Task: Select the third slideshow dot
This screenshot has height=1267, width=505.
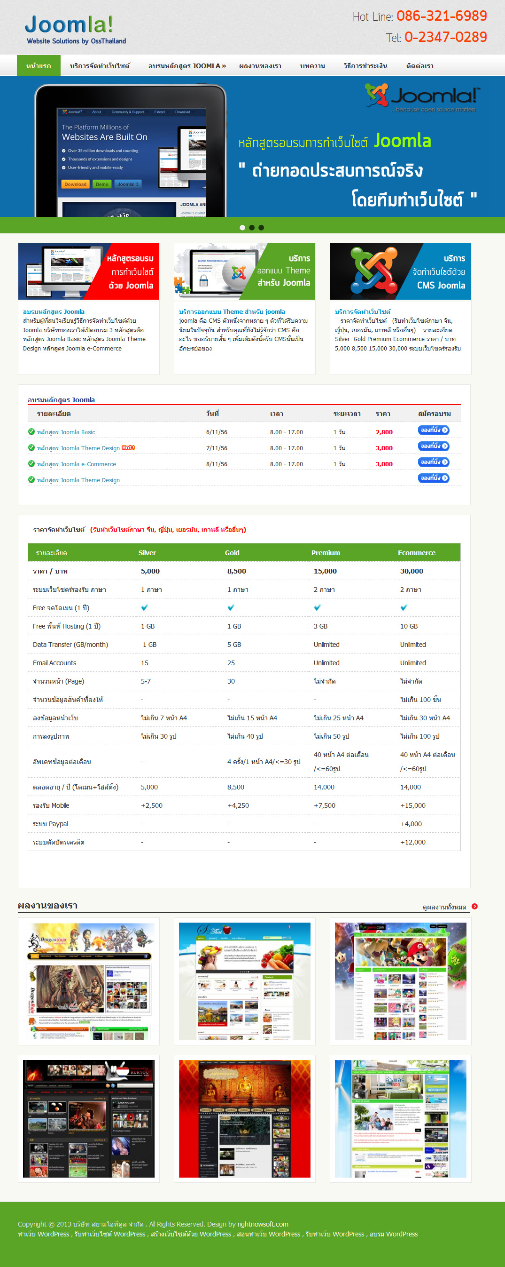Action: [261, 227]
